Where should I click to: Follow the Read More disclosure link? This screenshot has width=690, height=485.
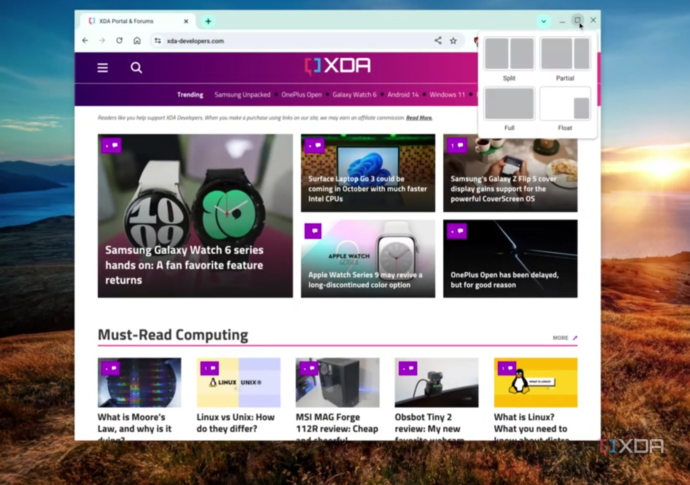tap(419, 118)
